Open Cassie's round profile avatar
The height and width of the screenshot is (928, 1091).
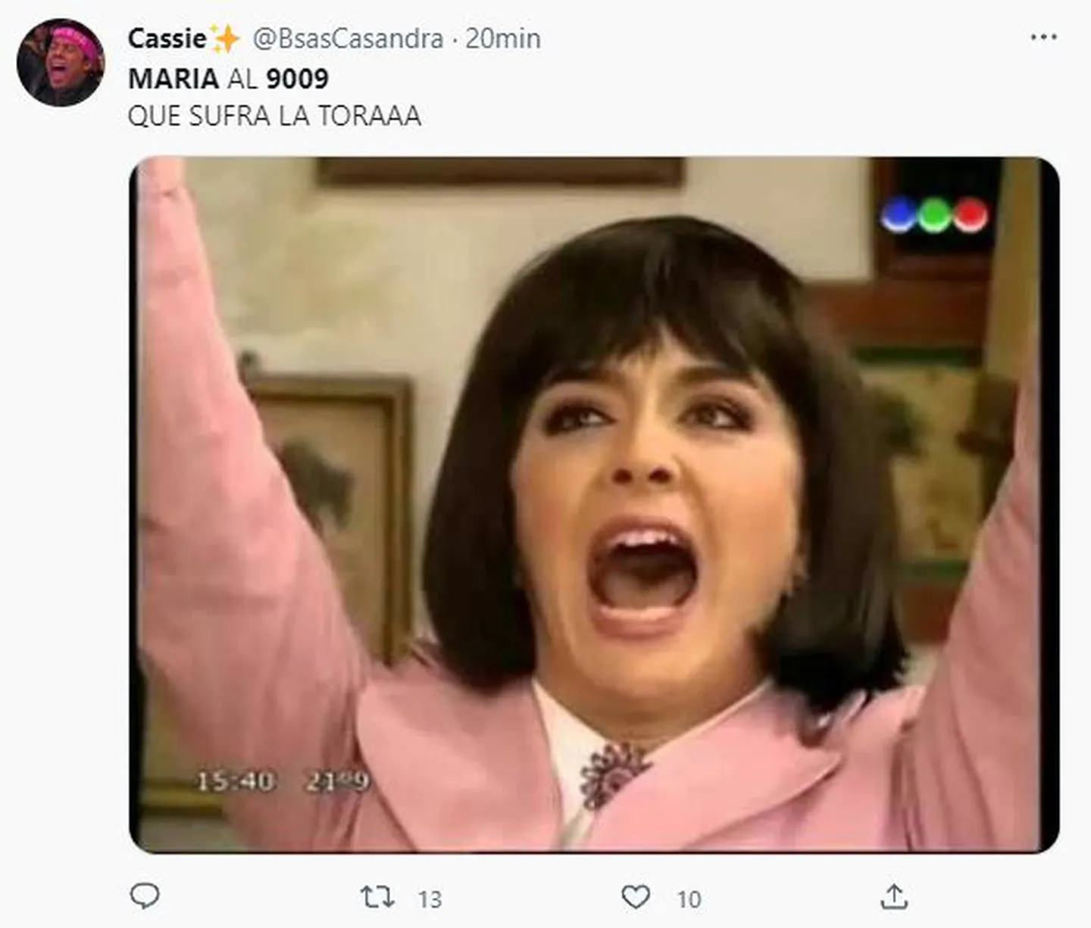[x=61, y=62]
